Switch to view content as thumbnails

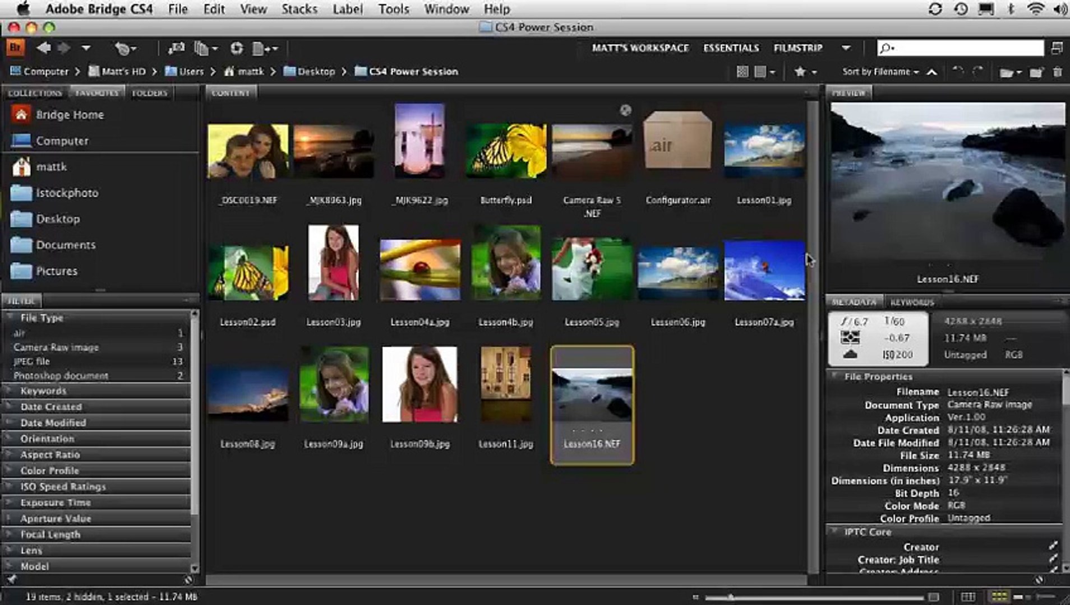click(x=999, y=597)
